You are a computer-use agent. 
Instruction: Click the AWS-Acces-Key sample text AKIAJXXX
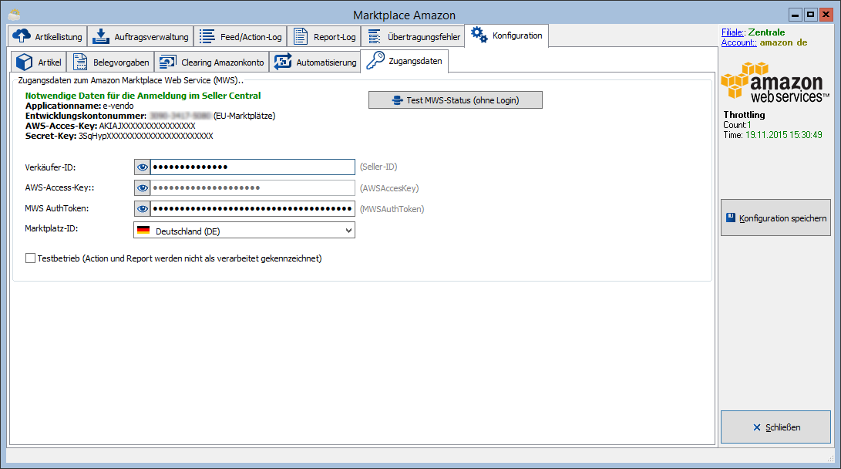(147, 126)
